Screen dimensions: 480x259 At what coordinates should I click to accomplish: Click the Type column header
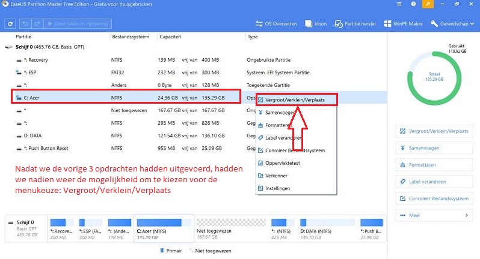click(253, 37)
